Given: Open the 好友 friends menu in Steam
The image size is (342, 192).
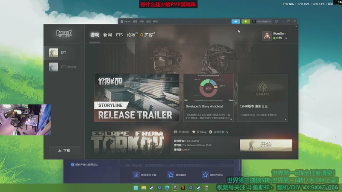Looking at the screenshot, I should pos(142,22).
